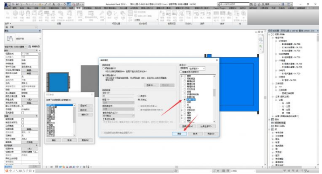This screenshot has width=322, height=174.
Task: Select 项目参数 radio option
Action: (x=104, y=68)
